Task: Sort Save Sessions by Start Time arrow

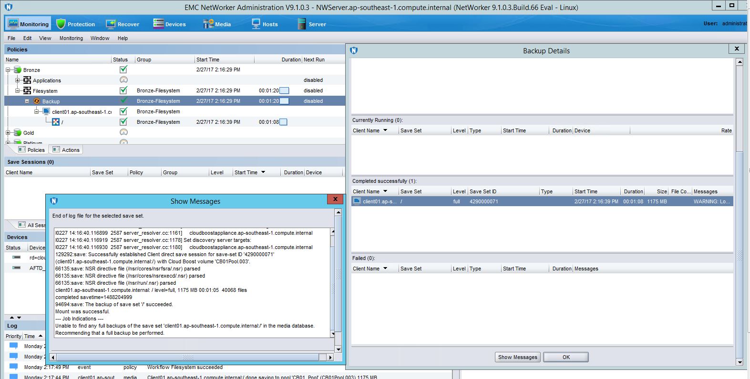Action: (x=263, y=172)
